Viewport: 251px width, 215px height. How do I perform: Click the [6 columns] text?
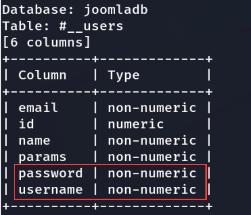46,42
